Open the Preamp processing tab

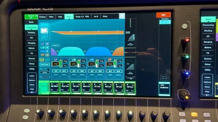tap(42, 17)
